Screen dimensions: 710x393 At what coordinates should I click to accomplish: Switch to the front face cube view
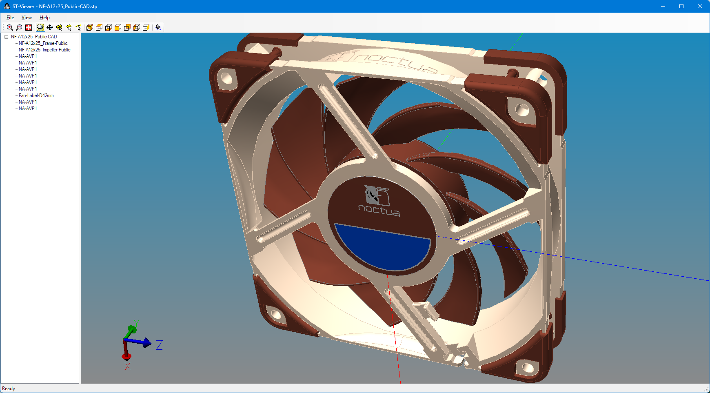pos(118,27)
